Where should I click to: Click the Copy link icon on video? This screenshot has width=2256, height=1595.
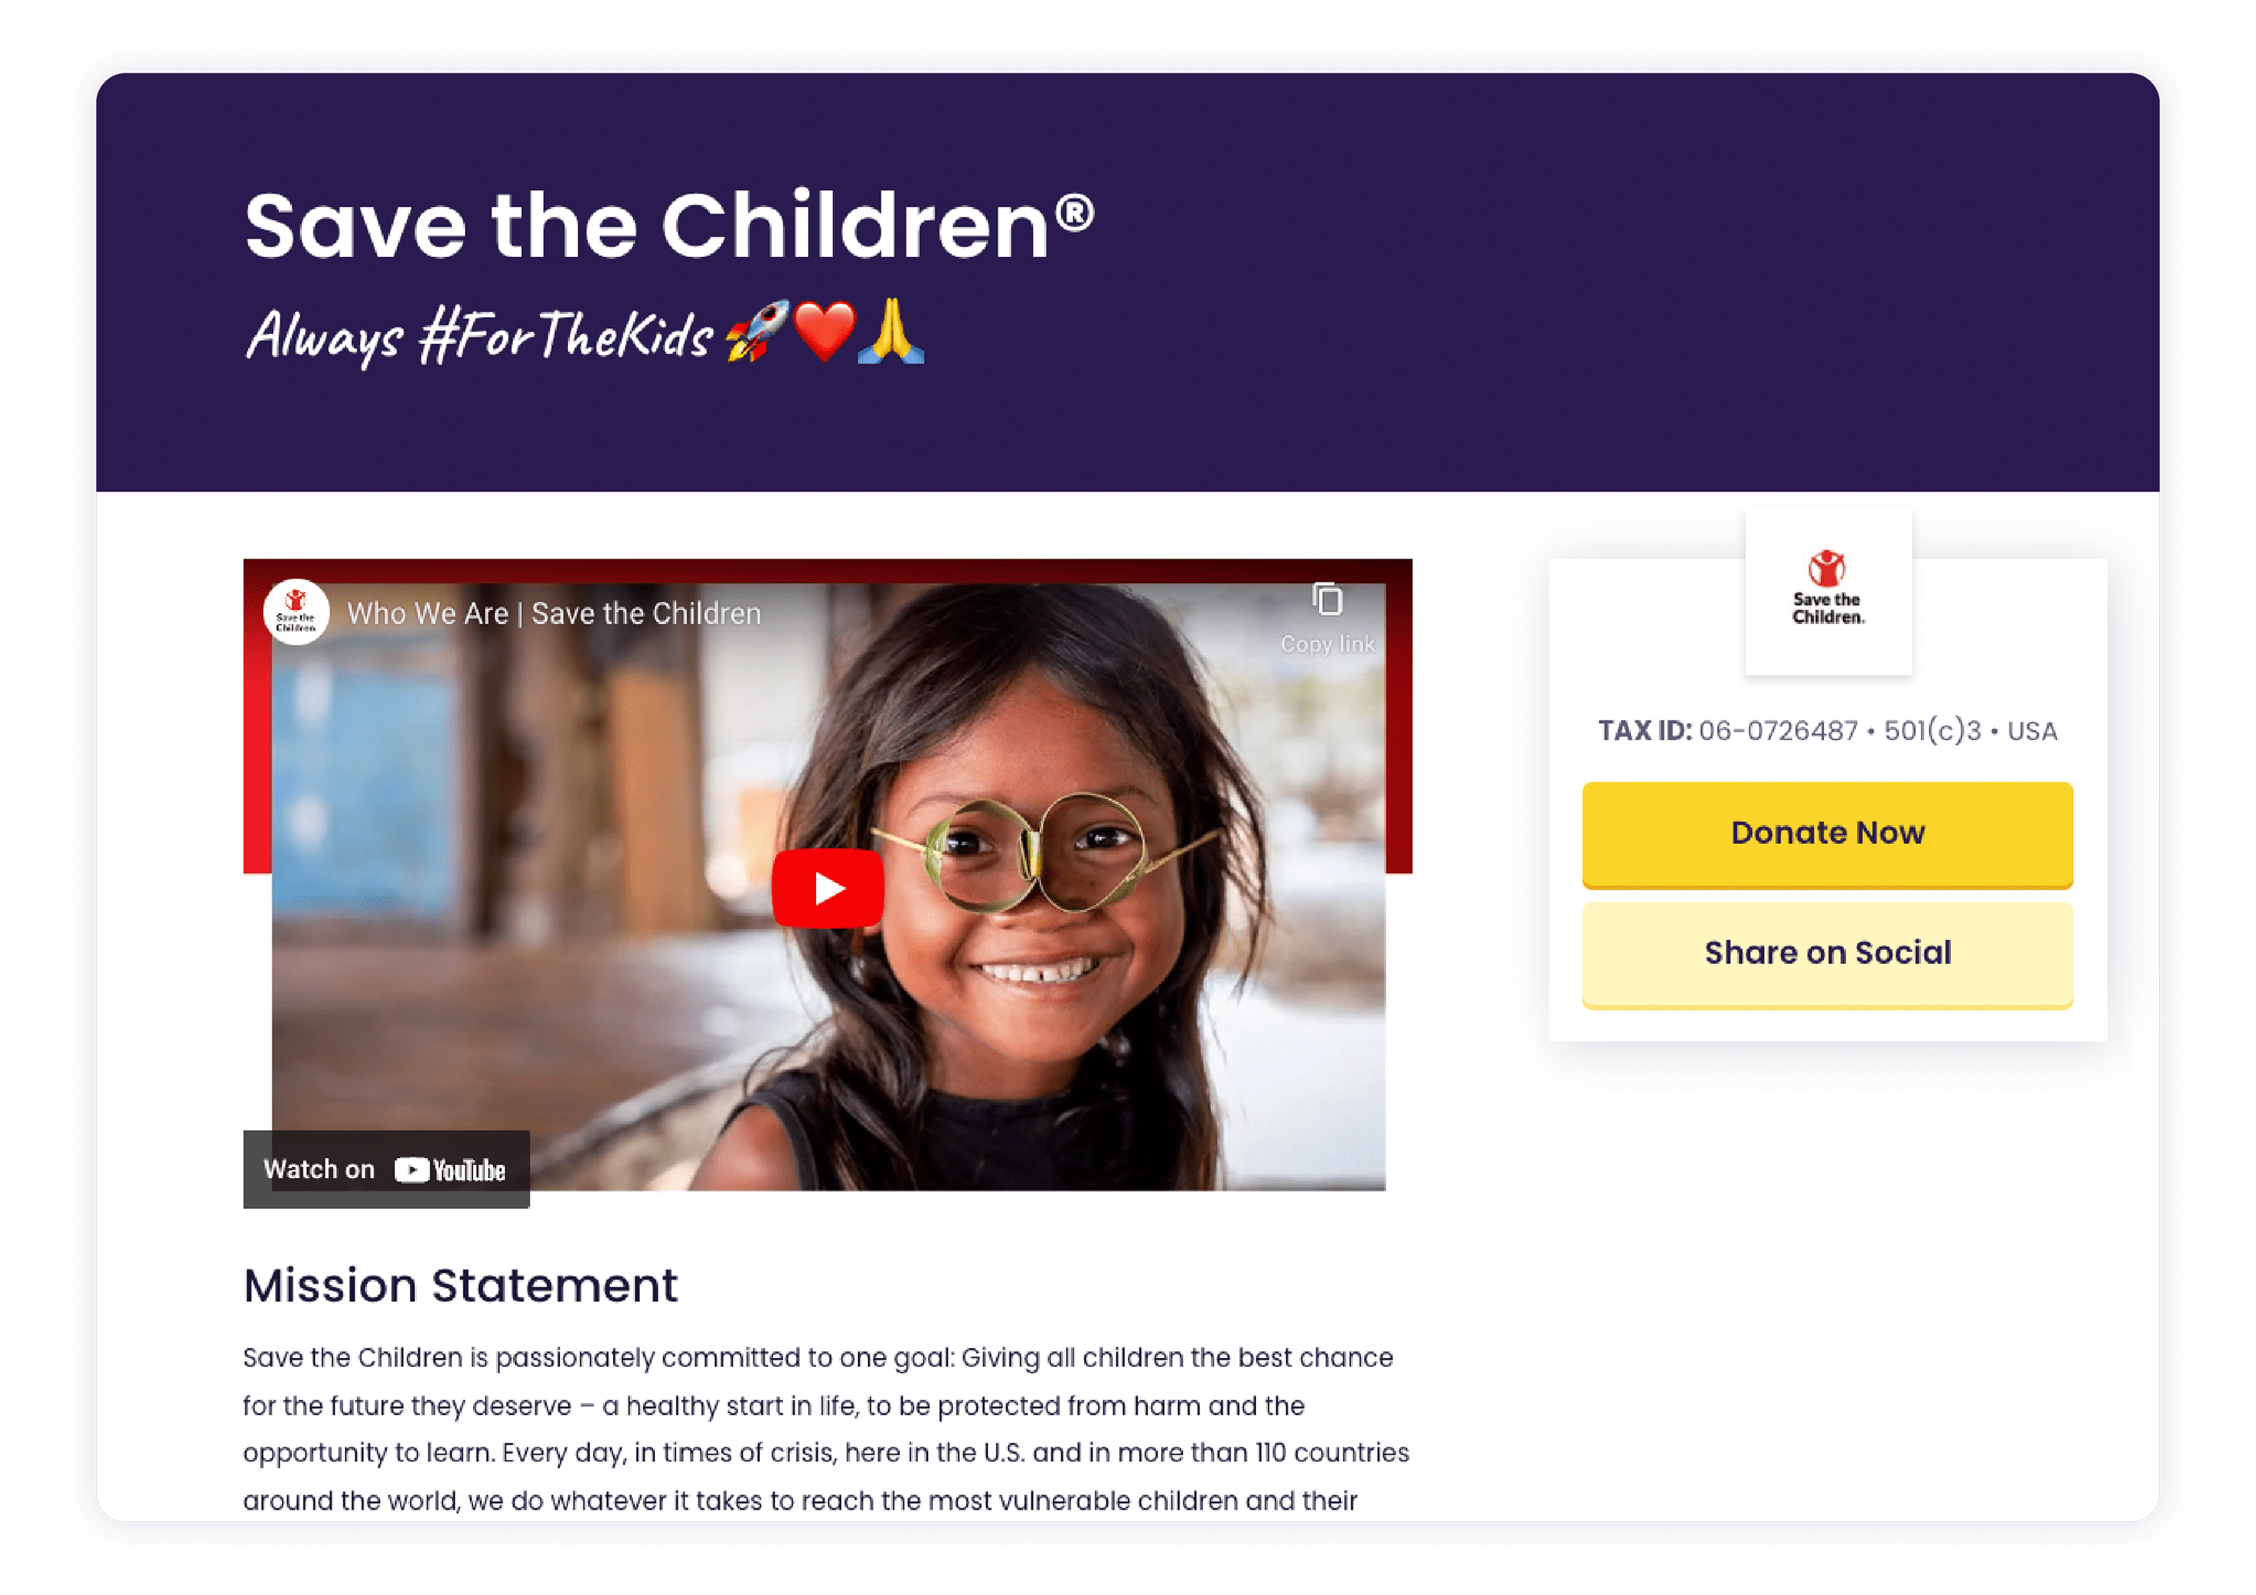tap(1328, 600)
